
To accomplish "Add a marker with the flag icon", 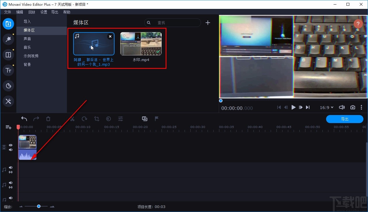I will click(x=157, y=119).
